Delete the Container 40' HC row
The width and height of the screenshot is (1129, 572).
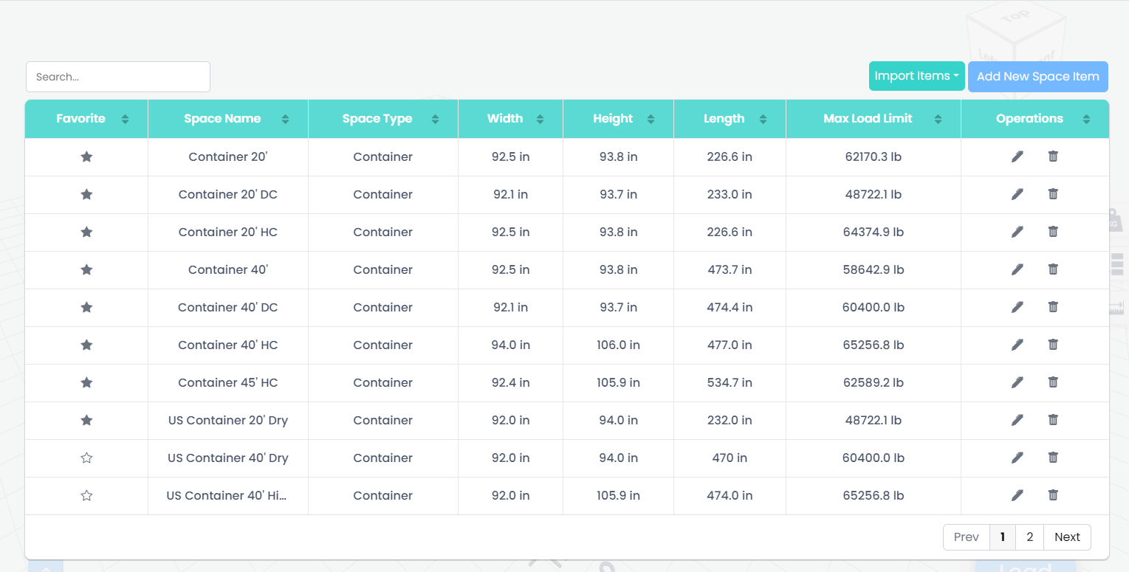1053,344
